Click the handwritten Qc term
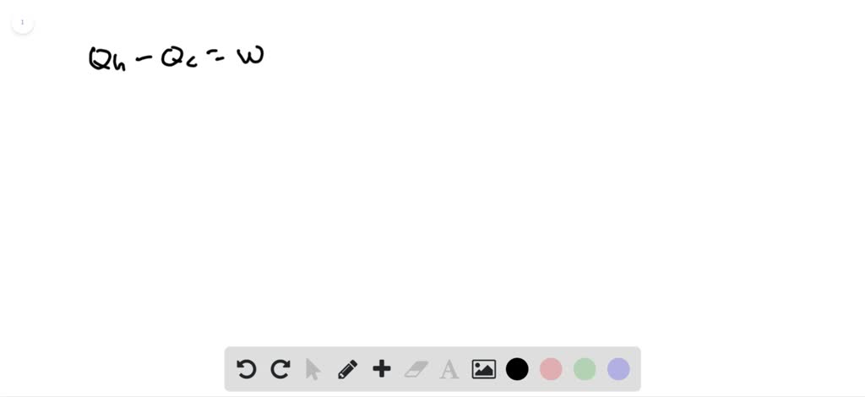 [x=179, y=58]
